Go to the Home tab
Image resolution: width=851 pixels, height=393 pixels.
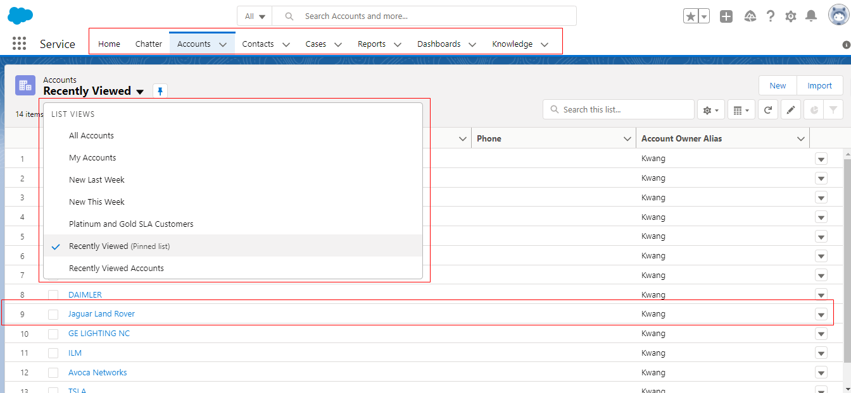(x=110, y=44)
